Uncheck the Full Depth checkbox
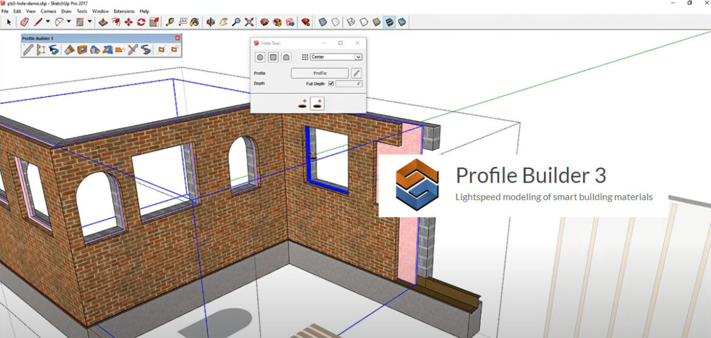This screenshot has width=711, height=338. click(x=331, y=83)
